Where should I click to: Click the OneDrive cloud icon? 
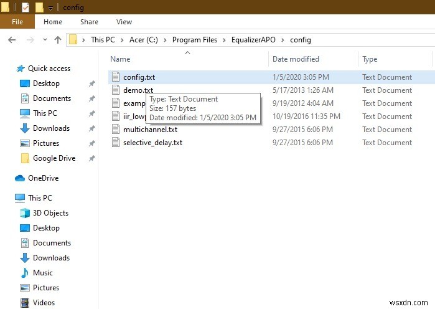20,178
